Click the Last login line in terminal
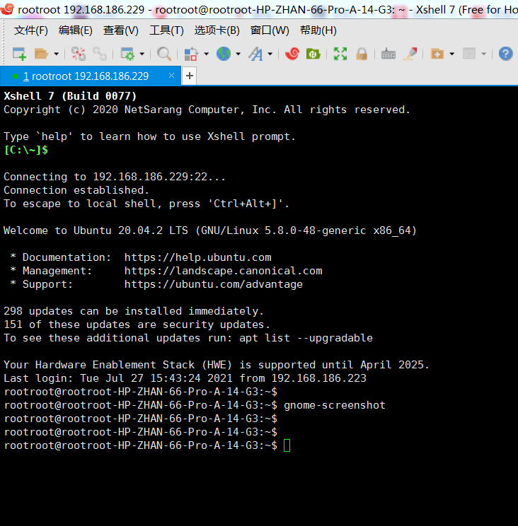This screenshot has width=518, height=526. [185, 378]
